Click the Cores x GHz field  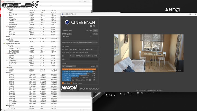click(83, 53)
